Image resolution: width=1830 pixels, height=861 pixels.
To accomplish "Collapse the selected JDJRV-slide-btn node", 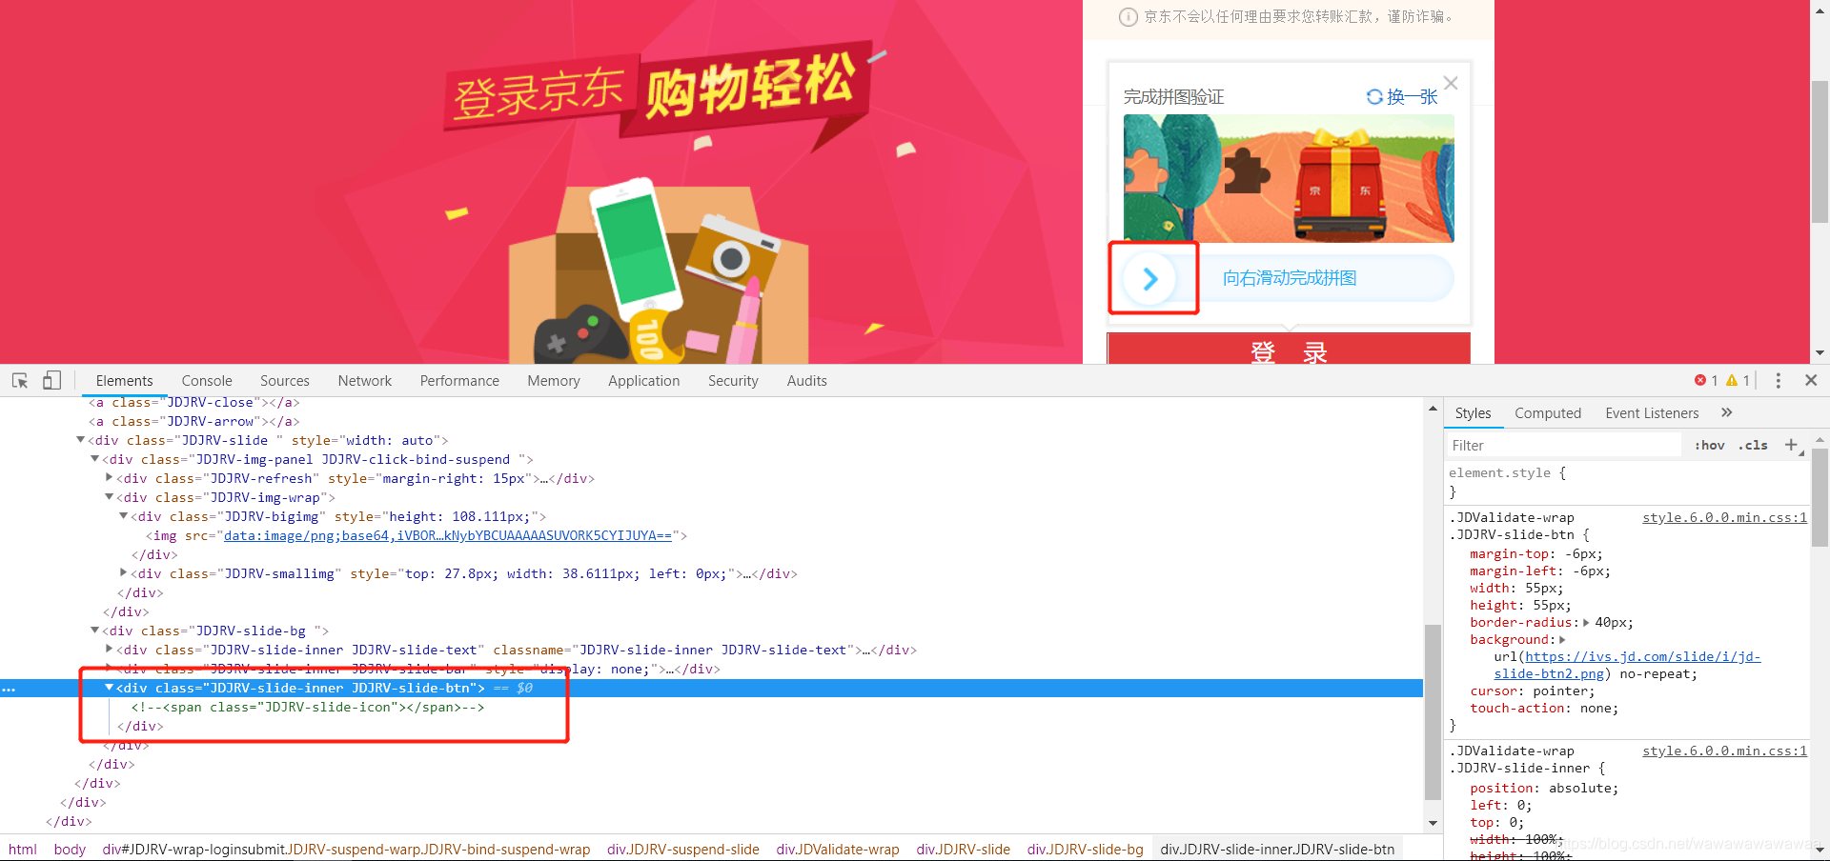I will [109, 688].
